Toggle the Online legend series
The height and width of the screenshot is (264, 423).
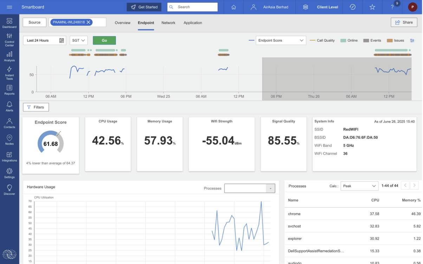point(349,40)
